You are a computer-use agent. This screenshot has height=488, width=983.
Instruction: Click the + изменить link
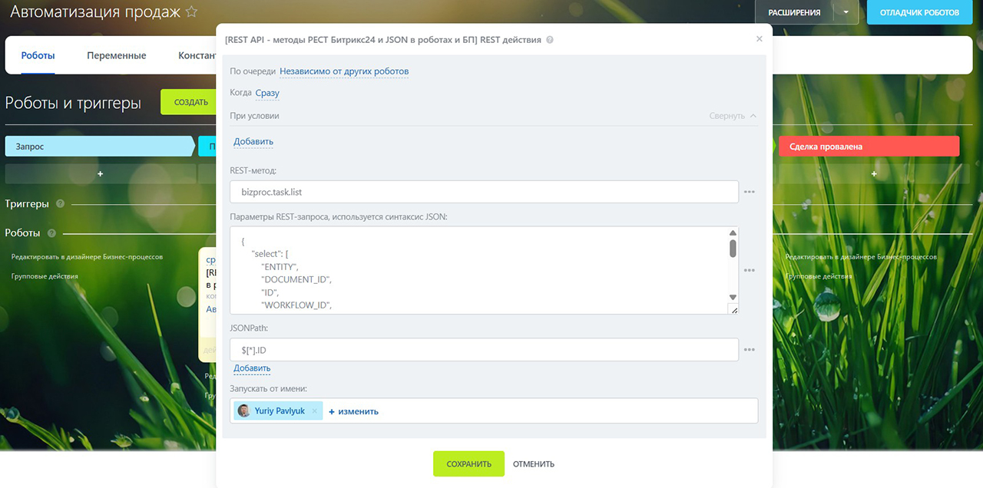[353, 411]
